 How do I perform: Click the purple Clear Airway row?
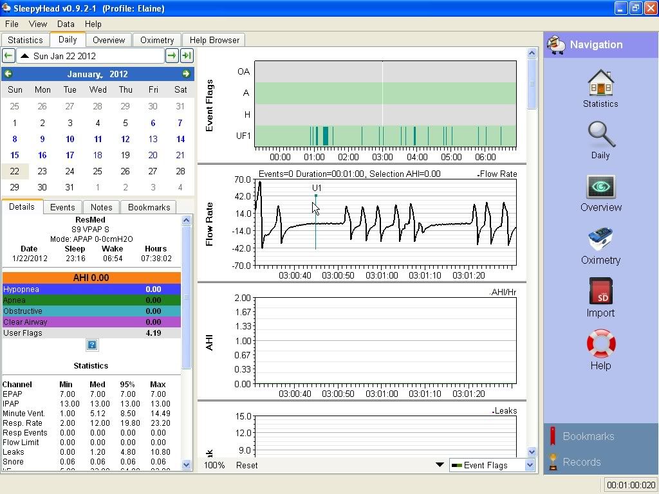91,322
